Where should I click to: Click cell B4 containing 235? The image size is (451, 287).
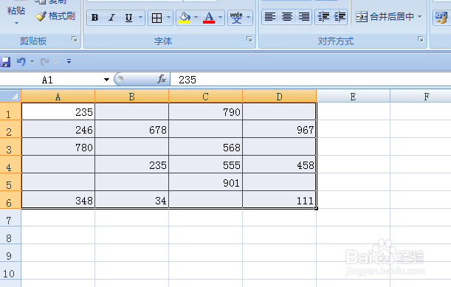click(x=131, y=165)
